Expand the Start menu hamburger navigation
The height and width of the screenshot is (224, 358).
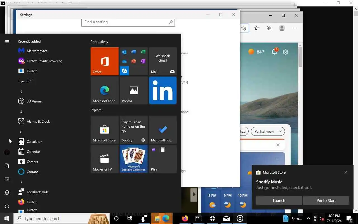(x=7, y=41)
